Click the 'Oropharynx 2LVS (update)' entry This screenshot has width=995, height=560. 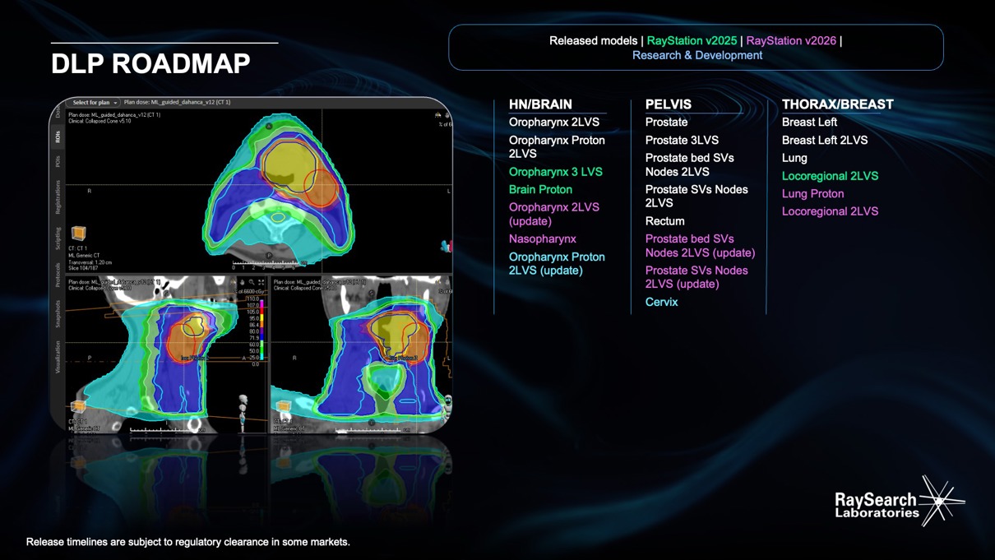point(554,214)
